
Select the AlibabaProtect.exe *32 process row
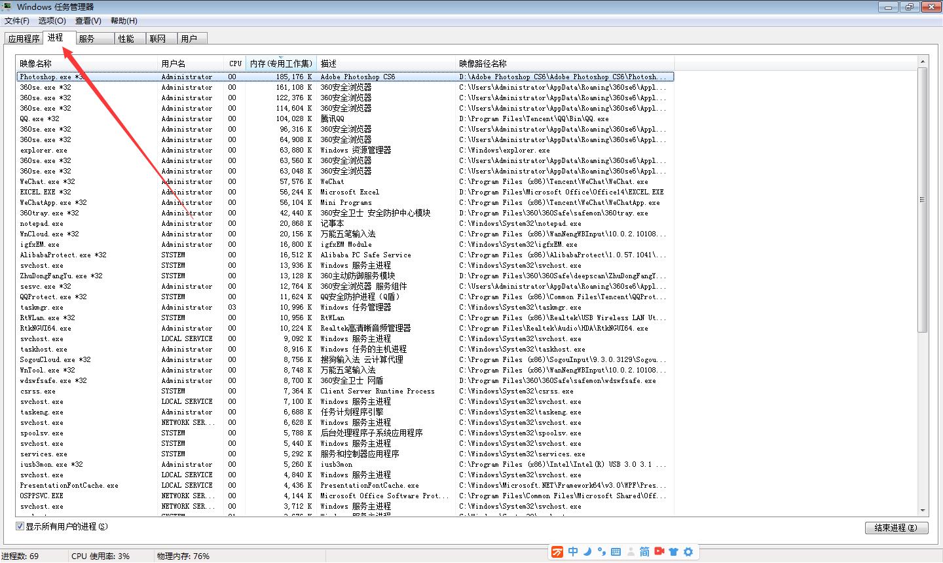(345, 255)
